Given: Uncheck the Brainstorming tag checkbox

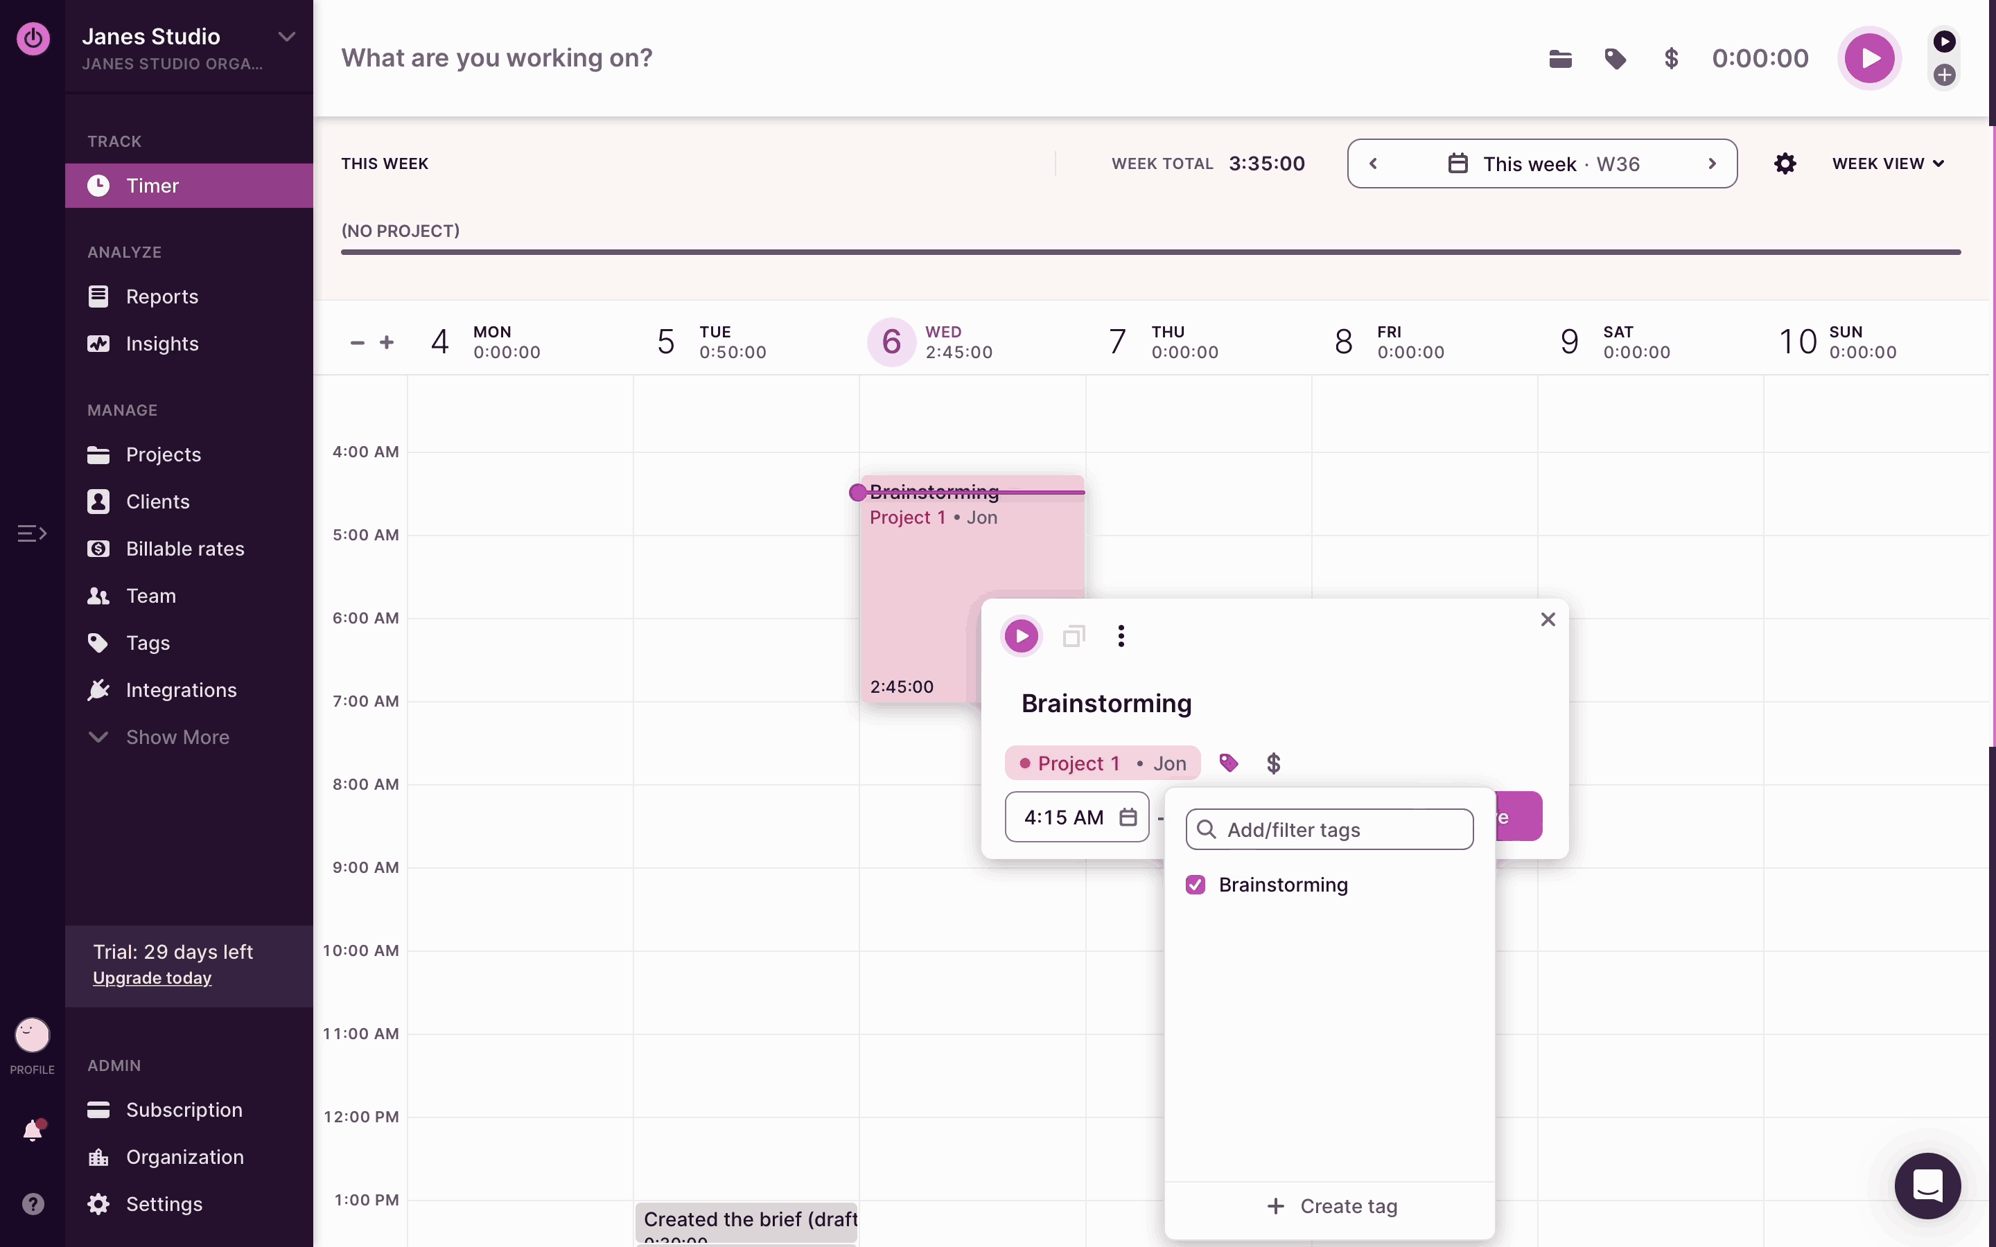Looking at the screenshot, I should tap(1195, 885).
